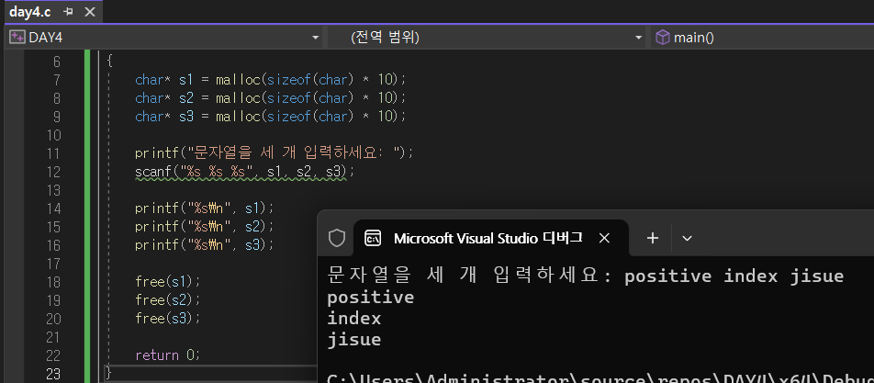This screenshot has width=874, height=383.
Task: Click the scanf call with green squiggle
Action: [245, 172]
